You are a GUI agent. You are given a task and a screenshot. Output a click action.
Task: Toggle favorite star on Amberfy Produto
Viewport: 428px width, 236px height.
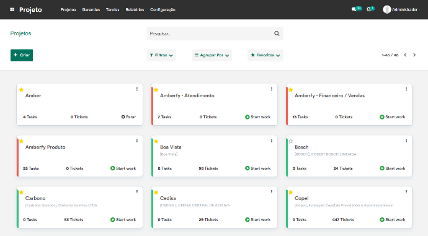coord(21,141)
